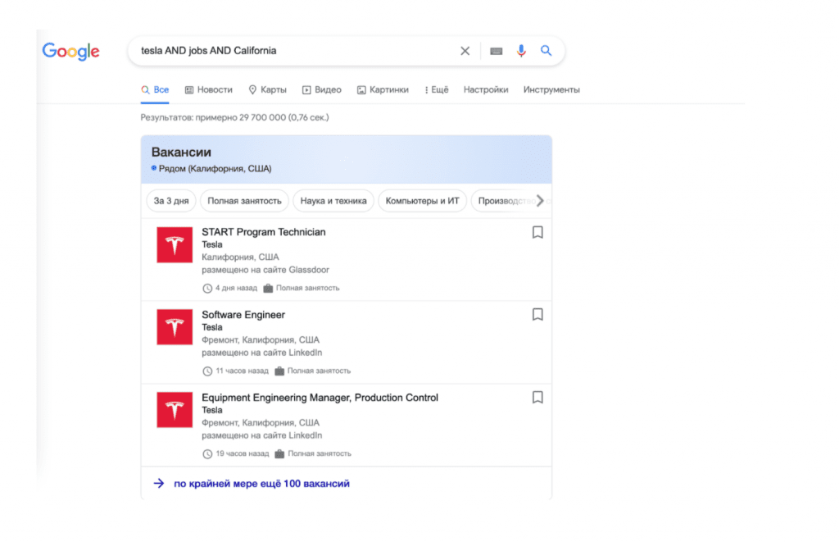Select the Полная занятость filter chip
The width and height of the screenshot is (839, 542).
[245, 201]
